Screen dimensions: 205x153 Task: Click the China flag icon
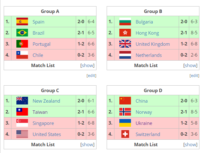tap(125, 100)
